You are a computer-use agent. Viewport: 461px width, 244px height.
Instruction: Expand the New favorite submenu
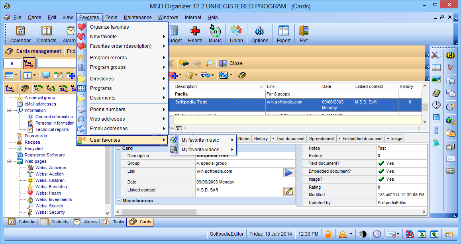(123, 36)
